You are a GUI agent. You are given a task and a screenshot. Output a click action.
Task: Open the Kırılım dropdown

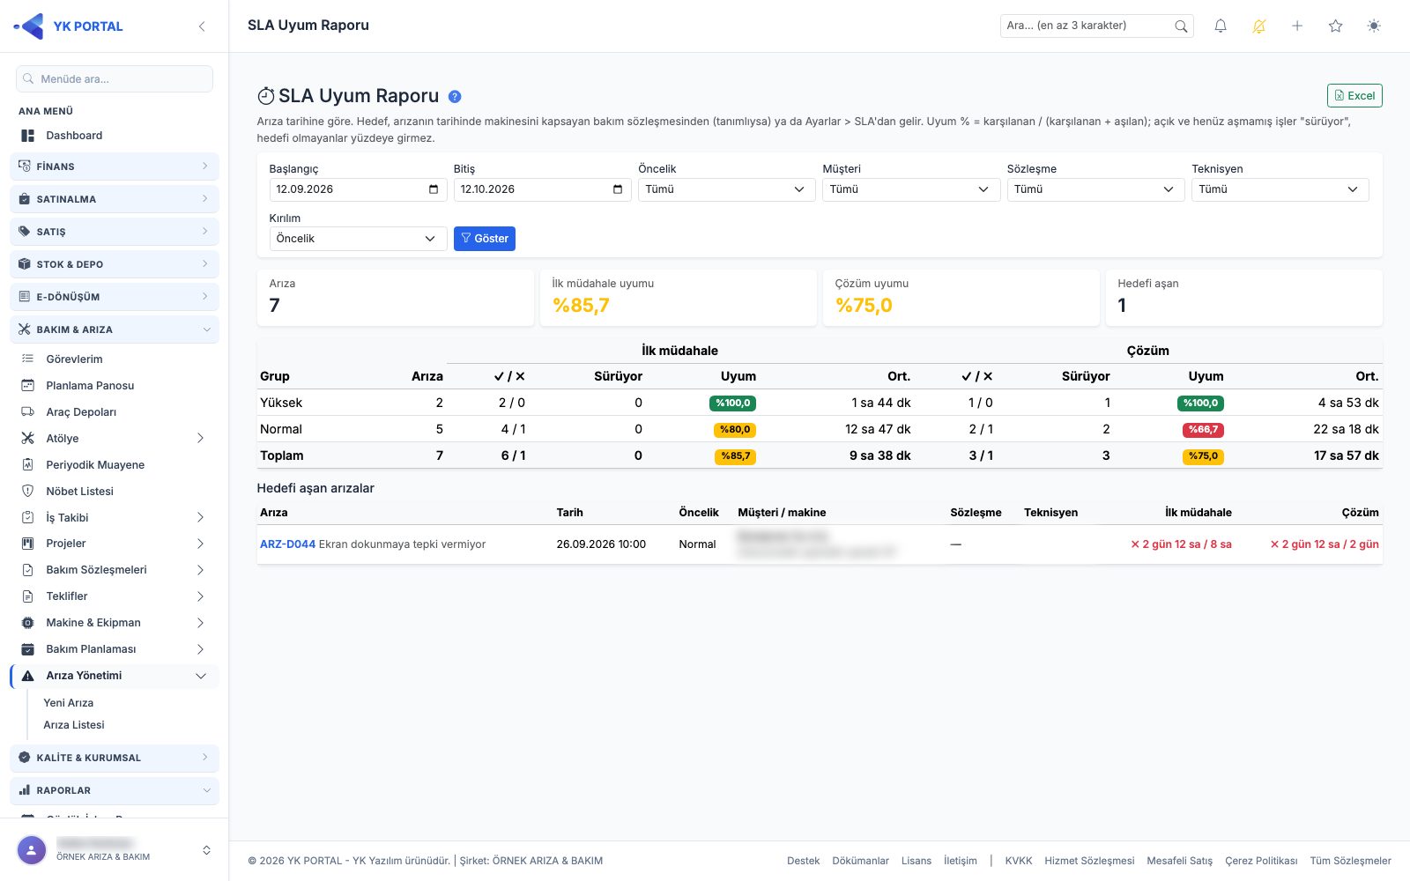click(357, 239)
